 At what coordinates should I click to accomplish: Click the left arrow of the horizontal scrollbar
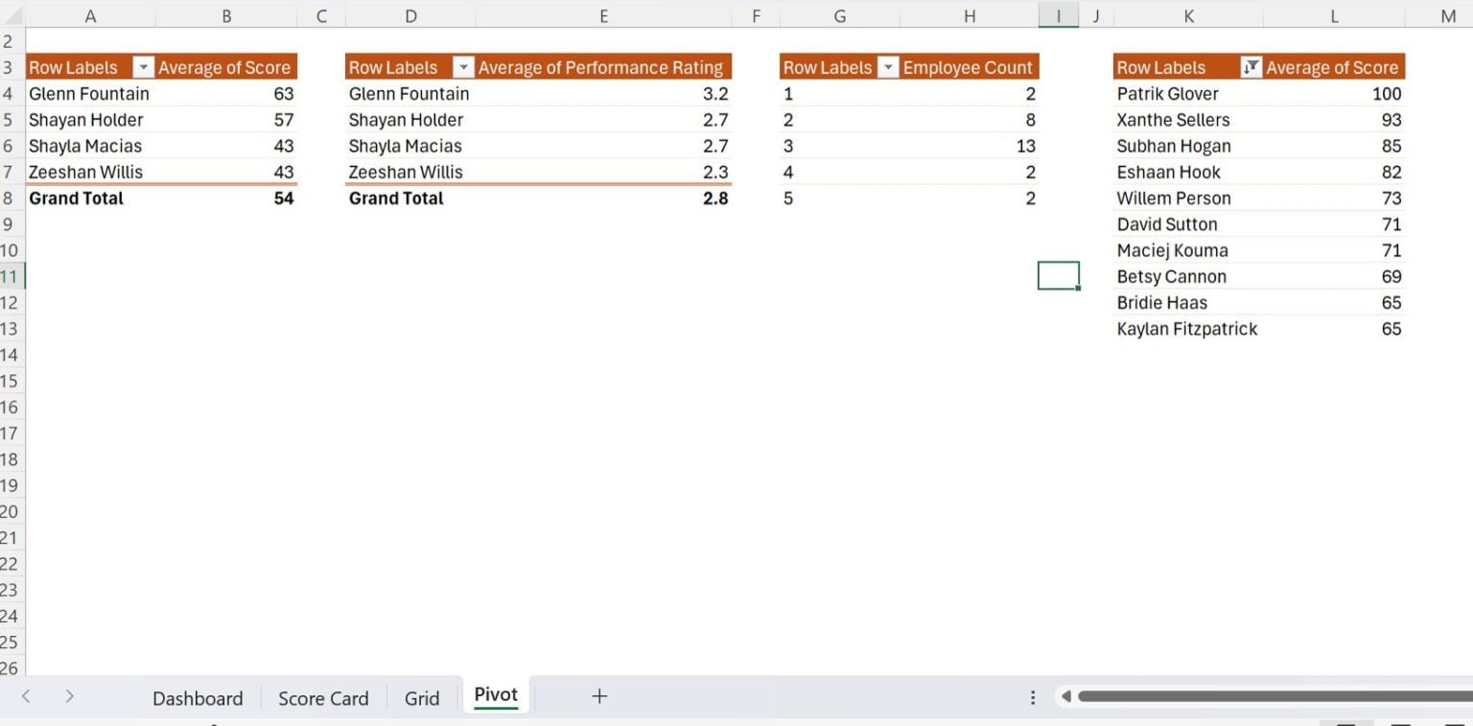1067,697
